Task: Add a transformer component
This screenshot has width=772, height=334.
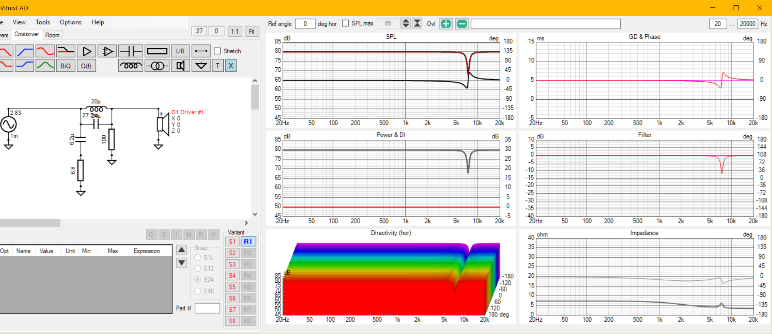Action: [157, 66]
